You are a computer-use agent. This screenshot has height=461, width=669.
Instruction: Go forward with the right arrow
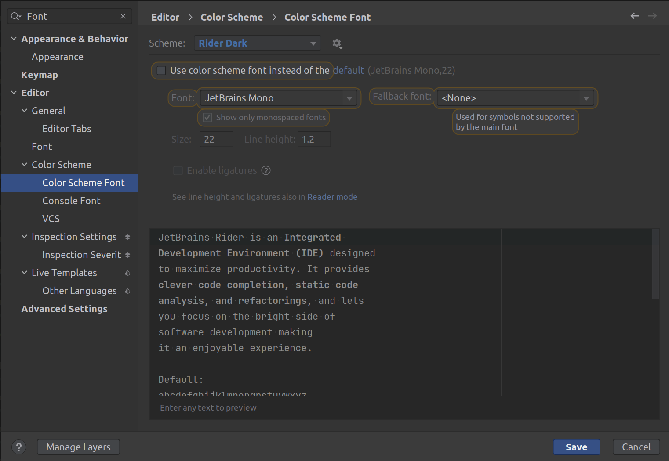tap(653, 16)
